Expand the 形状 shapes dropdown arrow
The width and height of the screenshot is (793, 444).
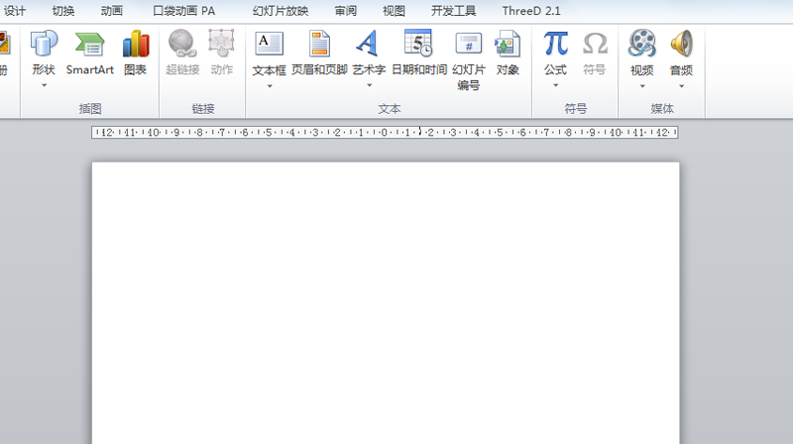tap(44, 85)
